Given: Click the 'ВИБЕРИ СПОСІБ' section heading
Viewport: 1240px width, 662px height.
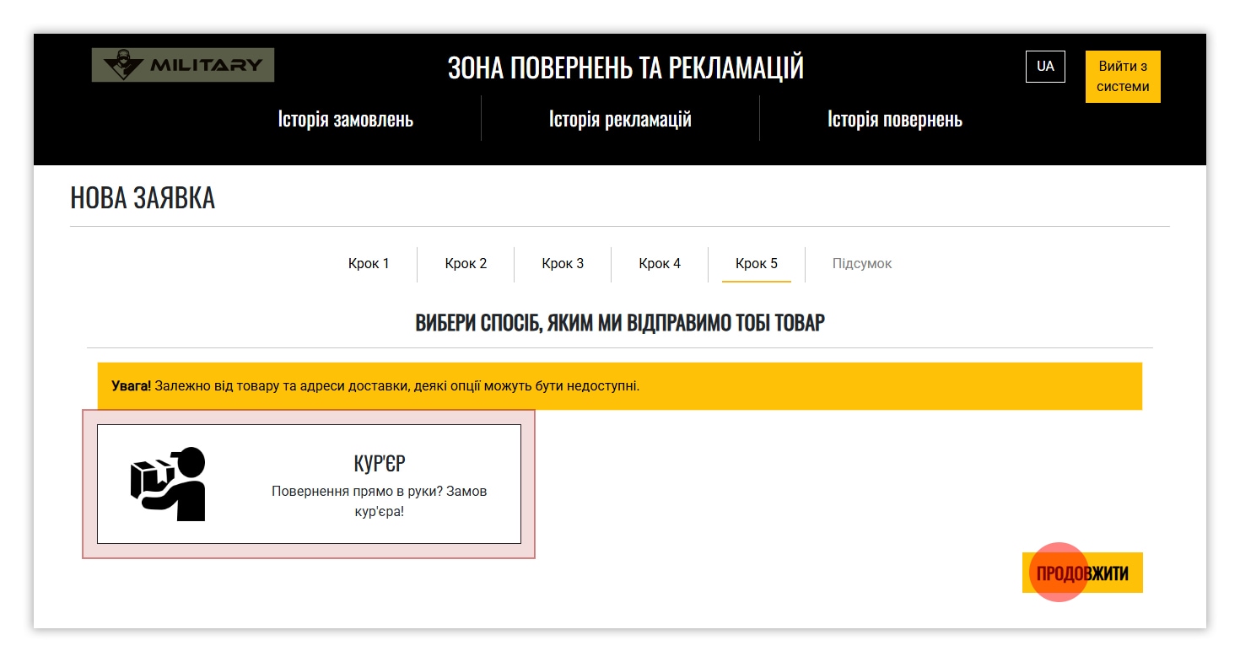Looking at the screenshot, I should click(620, 323).
